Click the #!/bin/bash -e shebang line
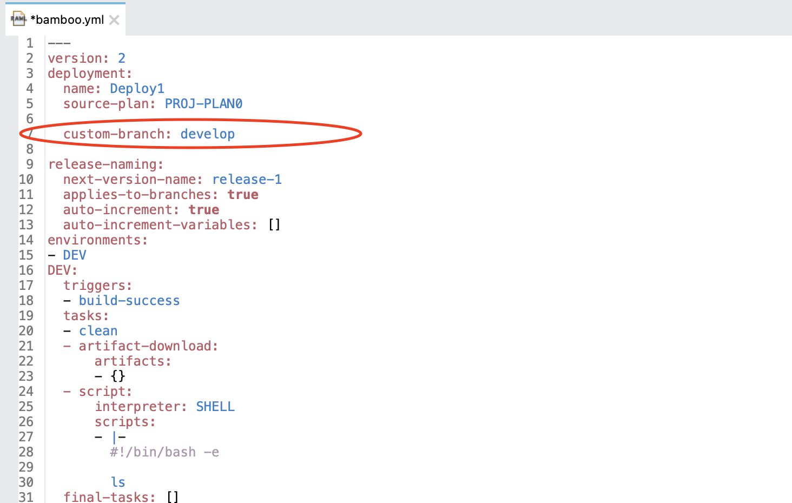Viewport: 792px width, 503px height. pyautogui.click(x=164, y=452)
